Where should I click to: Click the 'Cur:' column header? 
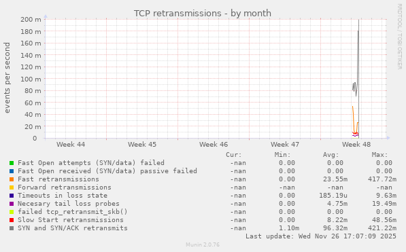tap(234, 155)
